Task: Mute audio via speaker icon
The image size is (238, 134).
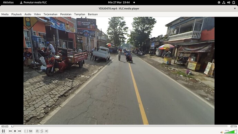Action: pos(222,132)
